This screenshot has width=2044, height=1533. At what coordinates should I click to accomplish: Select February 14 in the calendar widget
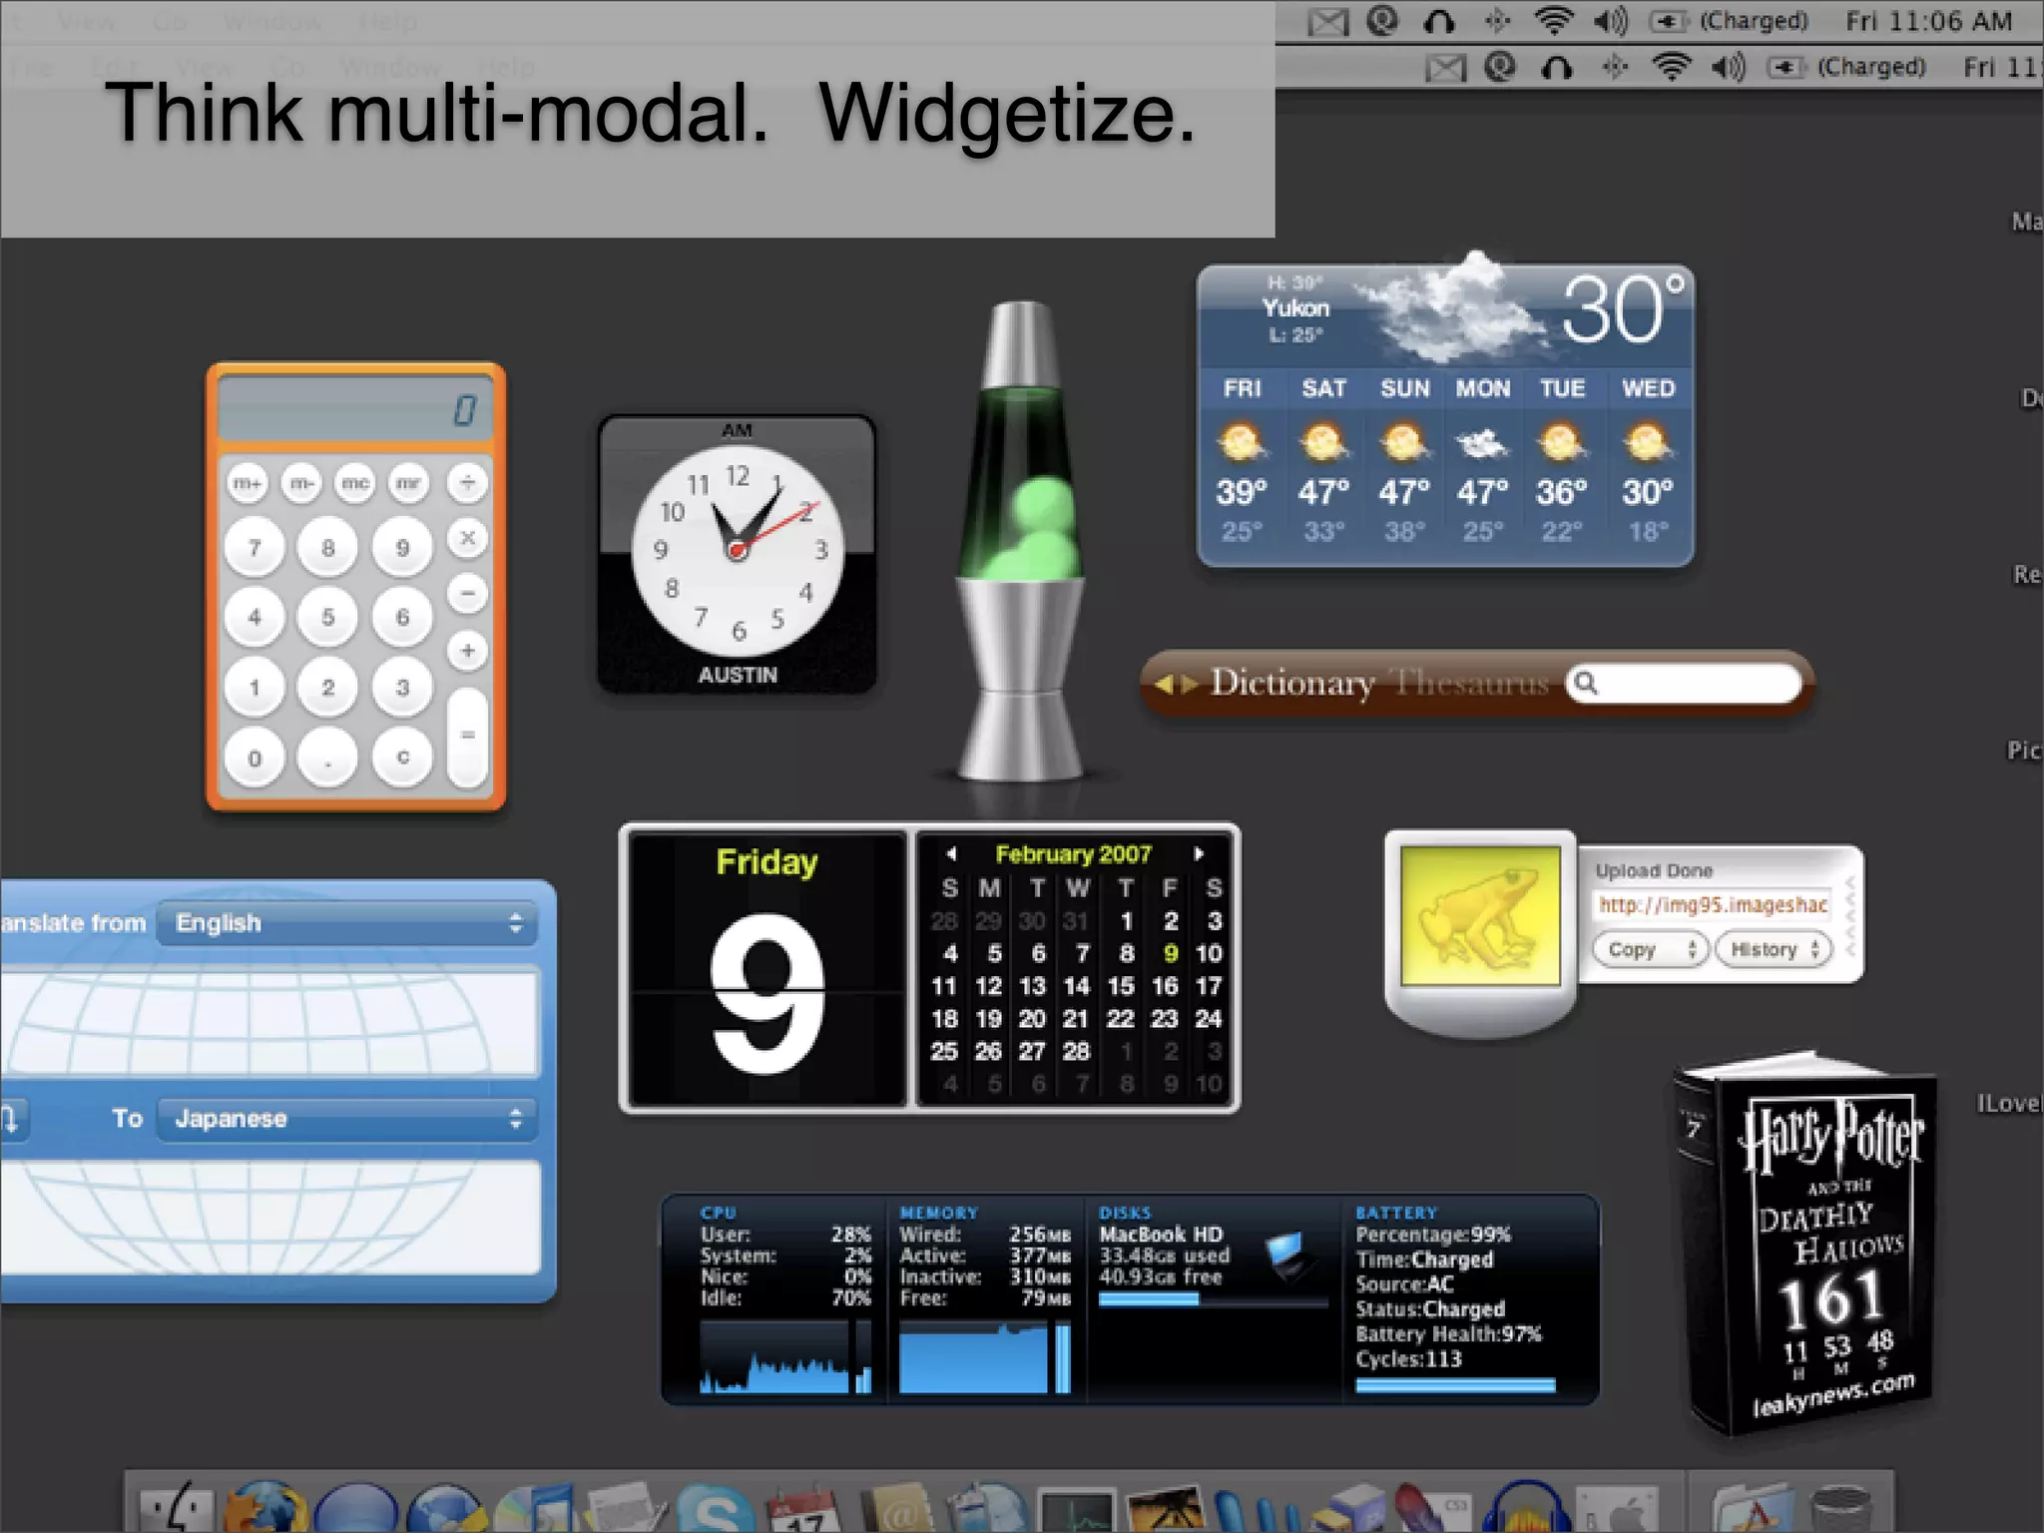pos(1076,986)
